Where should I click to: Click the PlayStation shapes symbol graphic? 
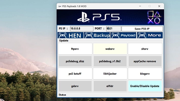tap(154, 17)
